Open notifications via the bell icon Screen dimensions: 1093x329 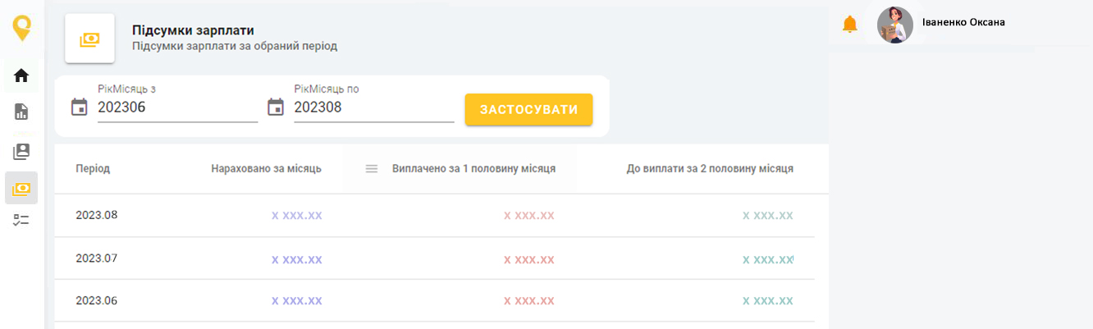pos(850,25)
